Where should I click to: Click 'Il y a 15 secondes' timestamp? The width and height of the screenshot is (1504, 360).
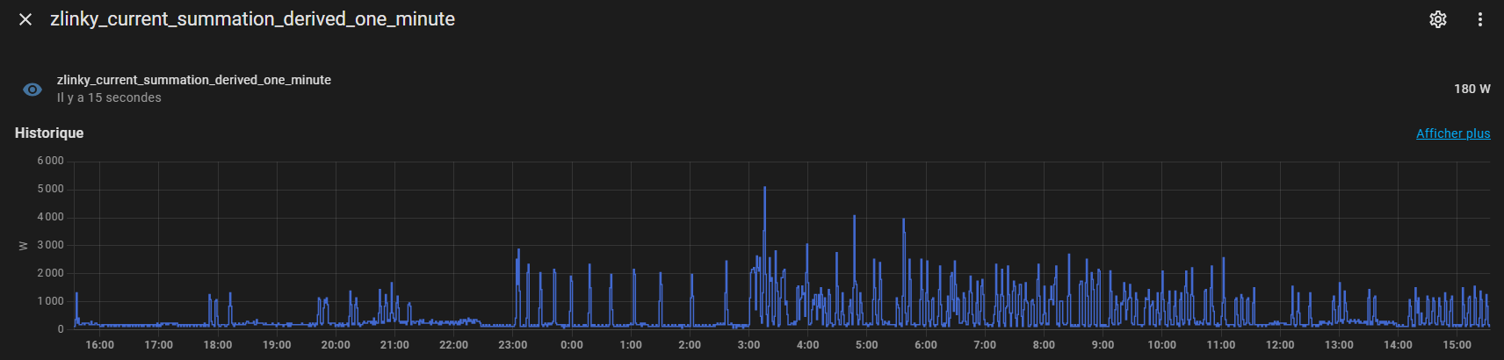[109, 97]
